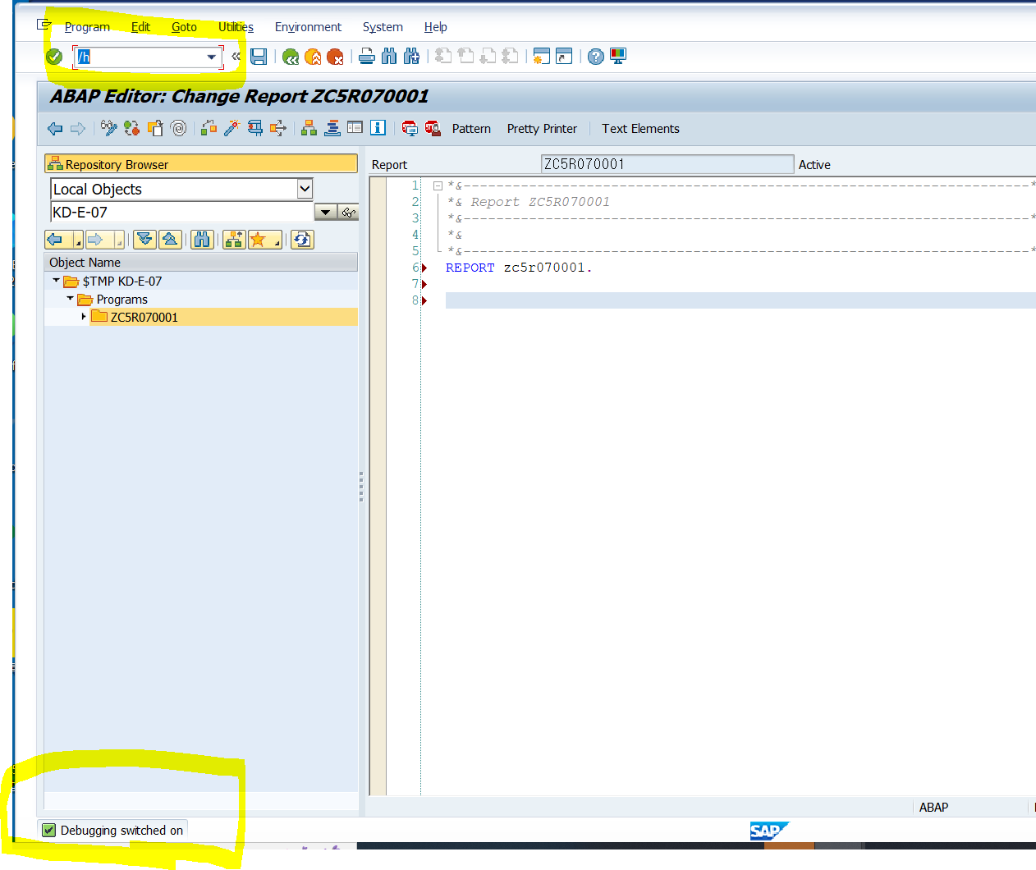The height and width of the screenshot is (870, 1036).
Task: Expand the ZC5R070001 tree node
Action: click(x=84, y=317)
